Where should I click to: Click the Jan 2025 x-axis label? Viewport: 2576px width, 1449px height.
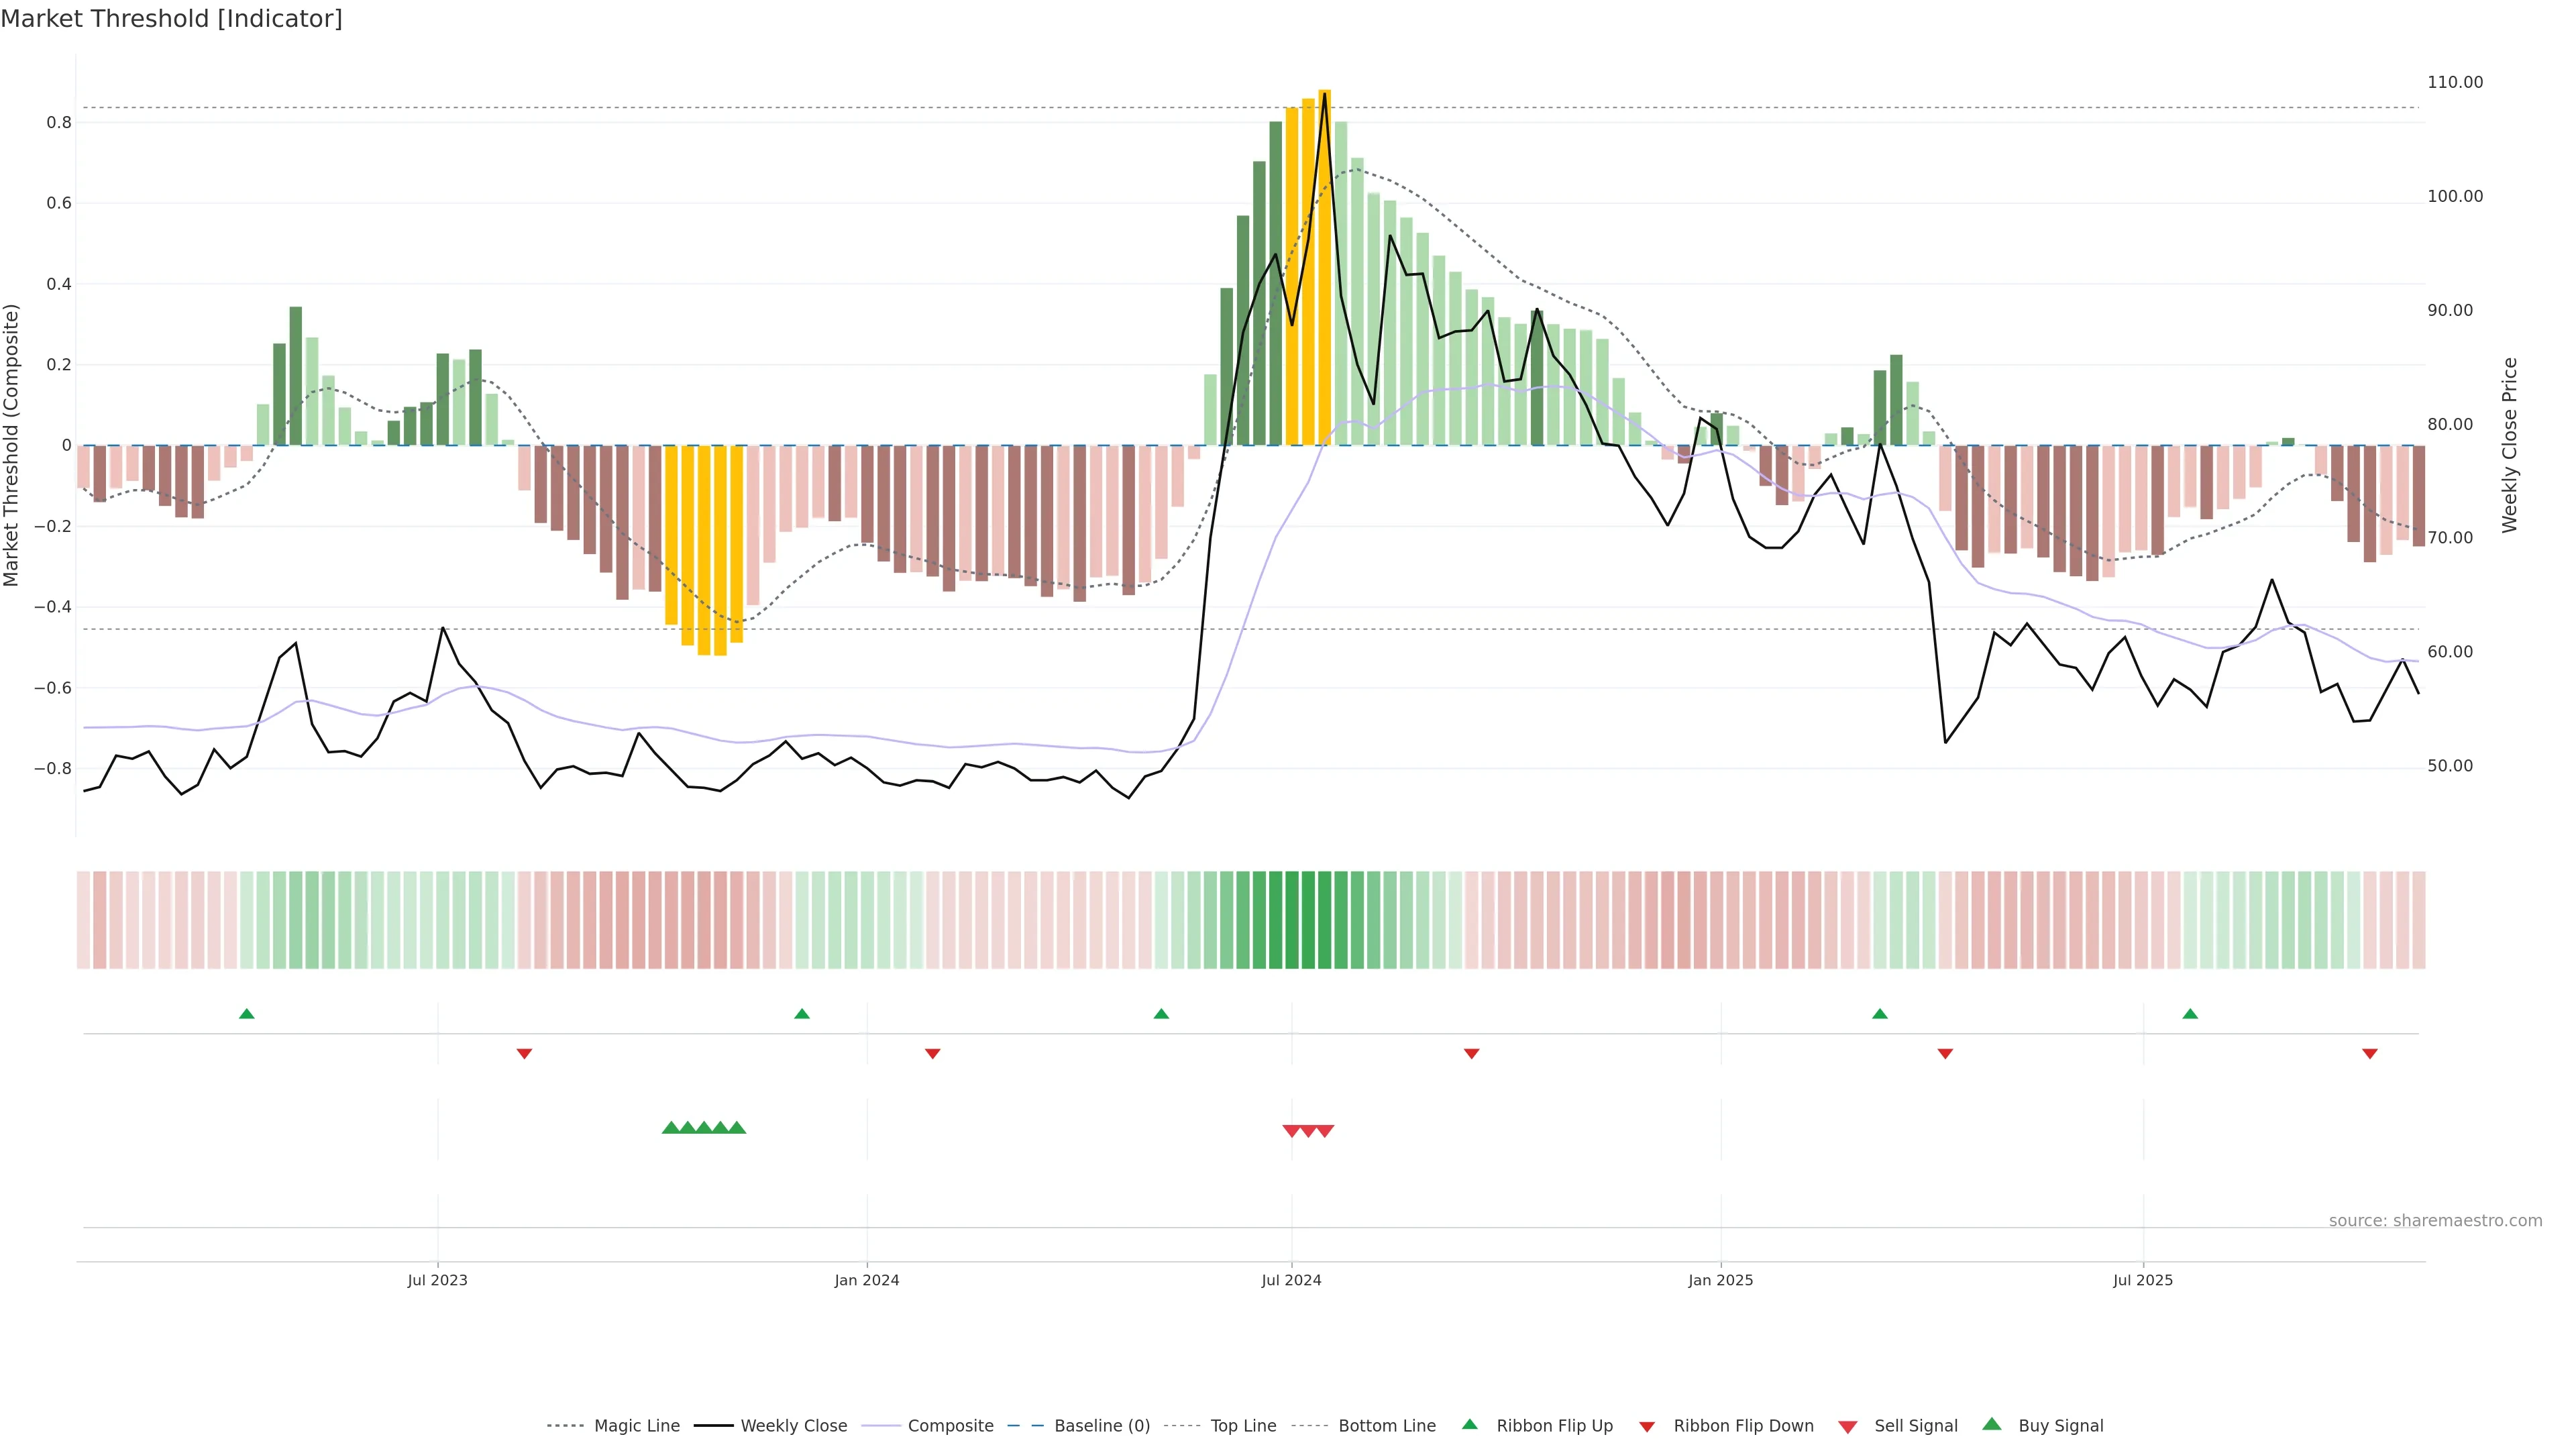[1720, 1280]
